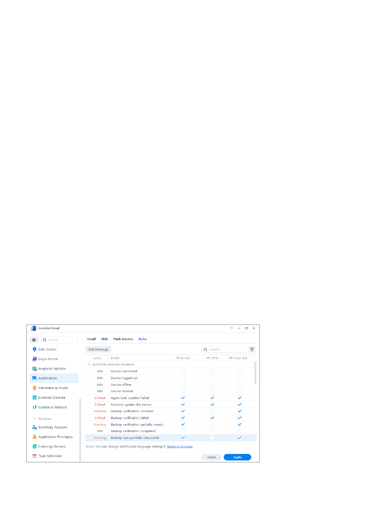The width and height of the screenshot is (371, 525).
Task: Open Hardware & Power settings
Action: (53, 388)
